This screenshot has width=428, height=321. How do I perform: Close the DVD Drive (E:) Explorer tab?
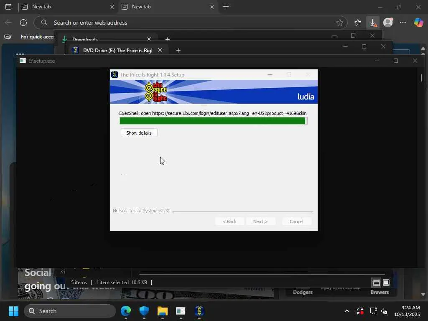point(160,50)
